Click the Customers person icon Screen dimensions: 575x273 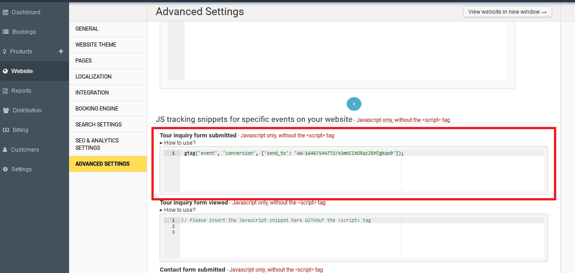point(5,150)
